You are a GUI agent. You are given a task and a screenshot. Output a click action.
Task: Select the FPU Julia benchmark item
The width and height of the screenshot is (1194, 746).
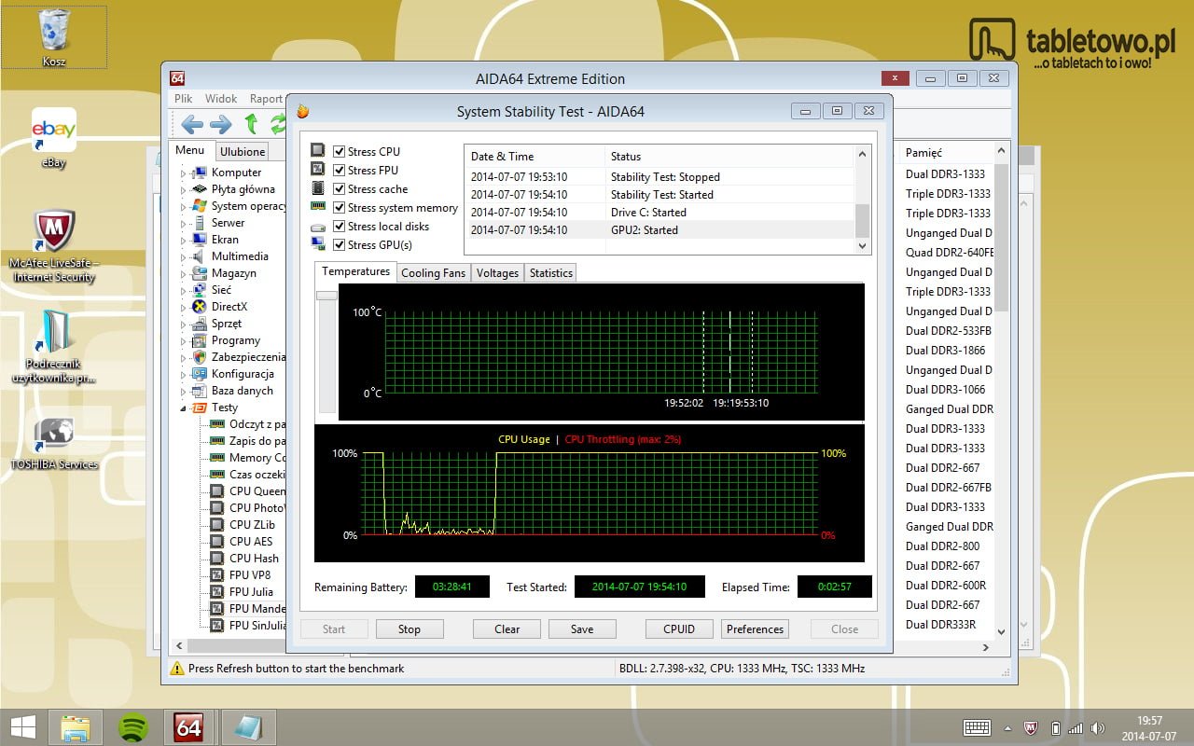coord(252,592)
